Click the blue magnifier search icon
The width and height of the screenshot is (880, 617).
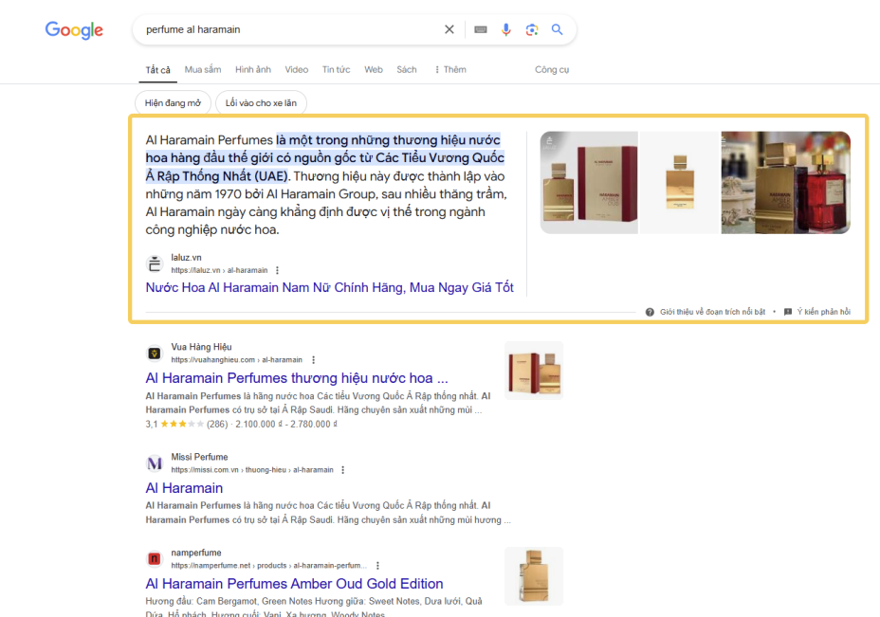(558, 29)
